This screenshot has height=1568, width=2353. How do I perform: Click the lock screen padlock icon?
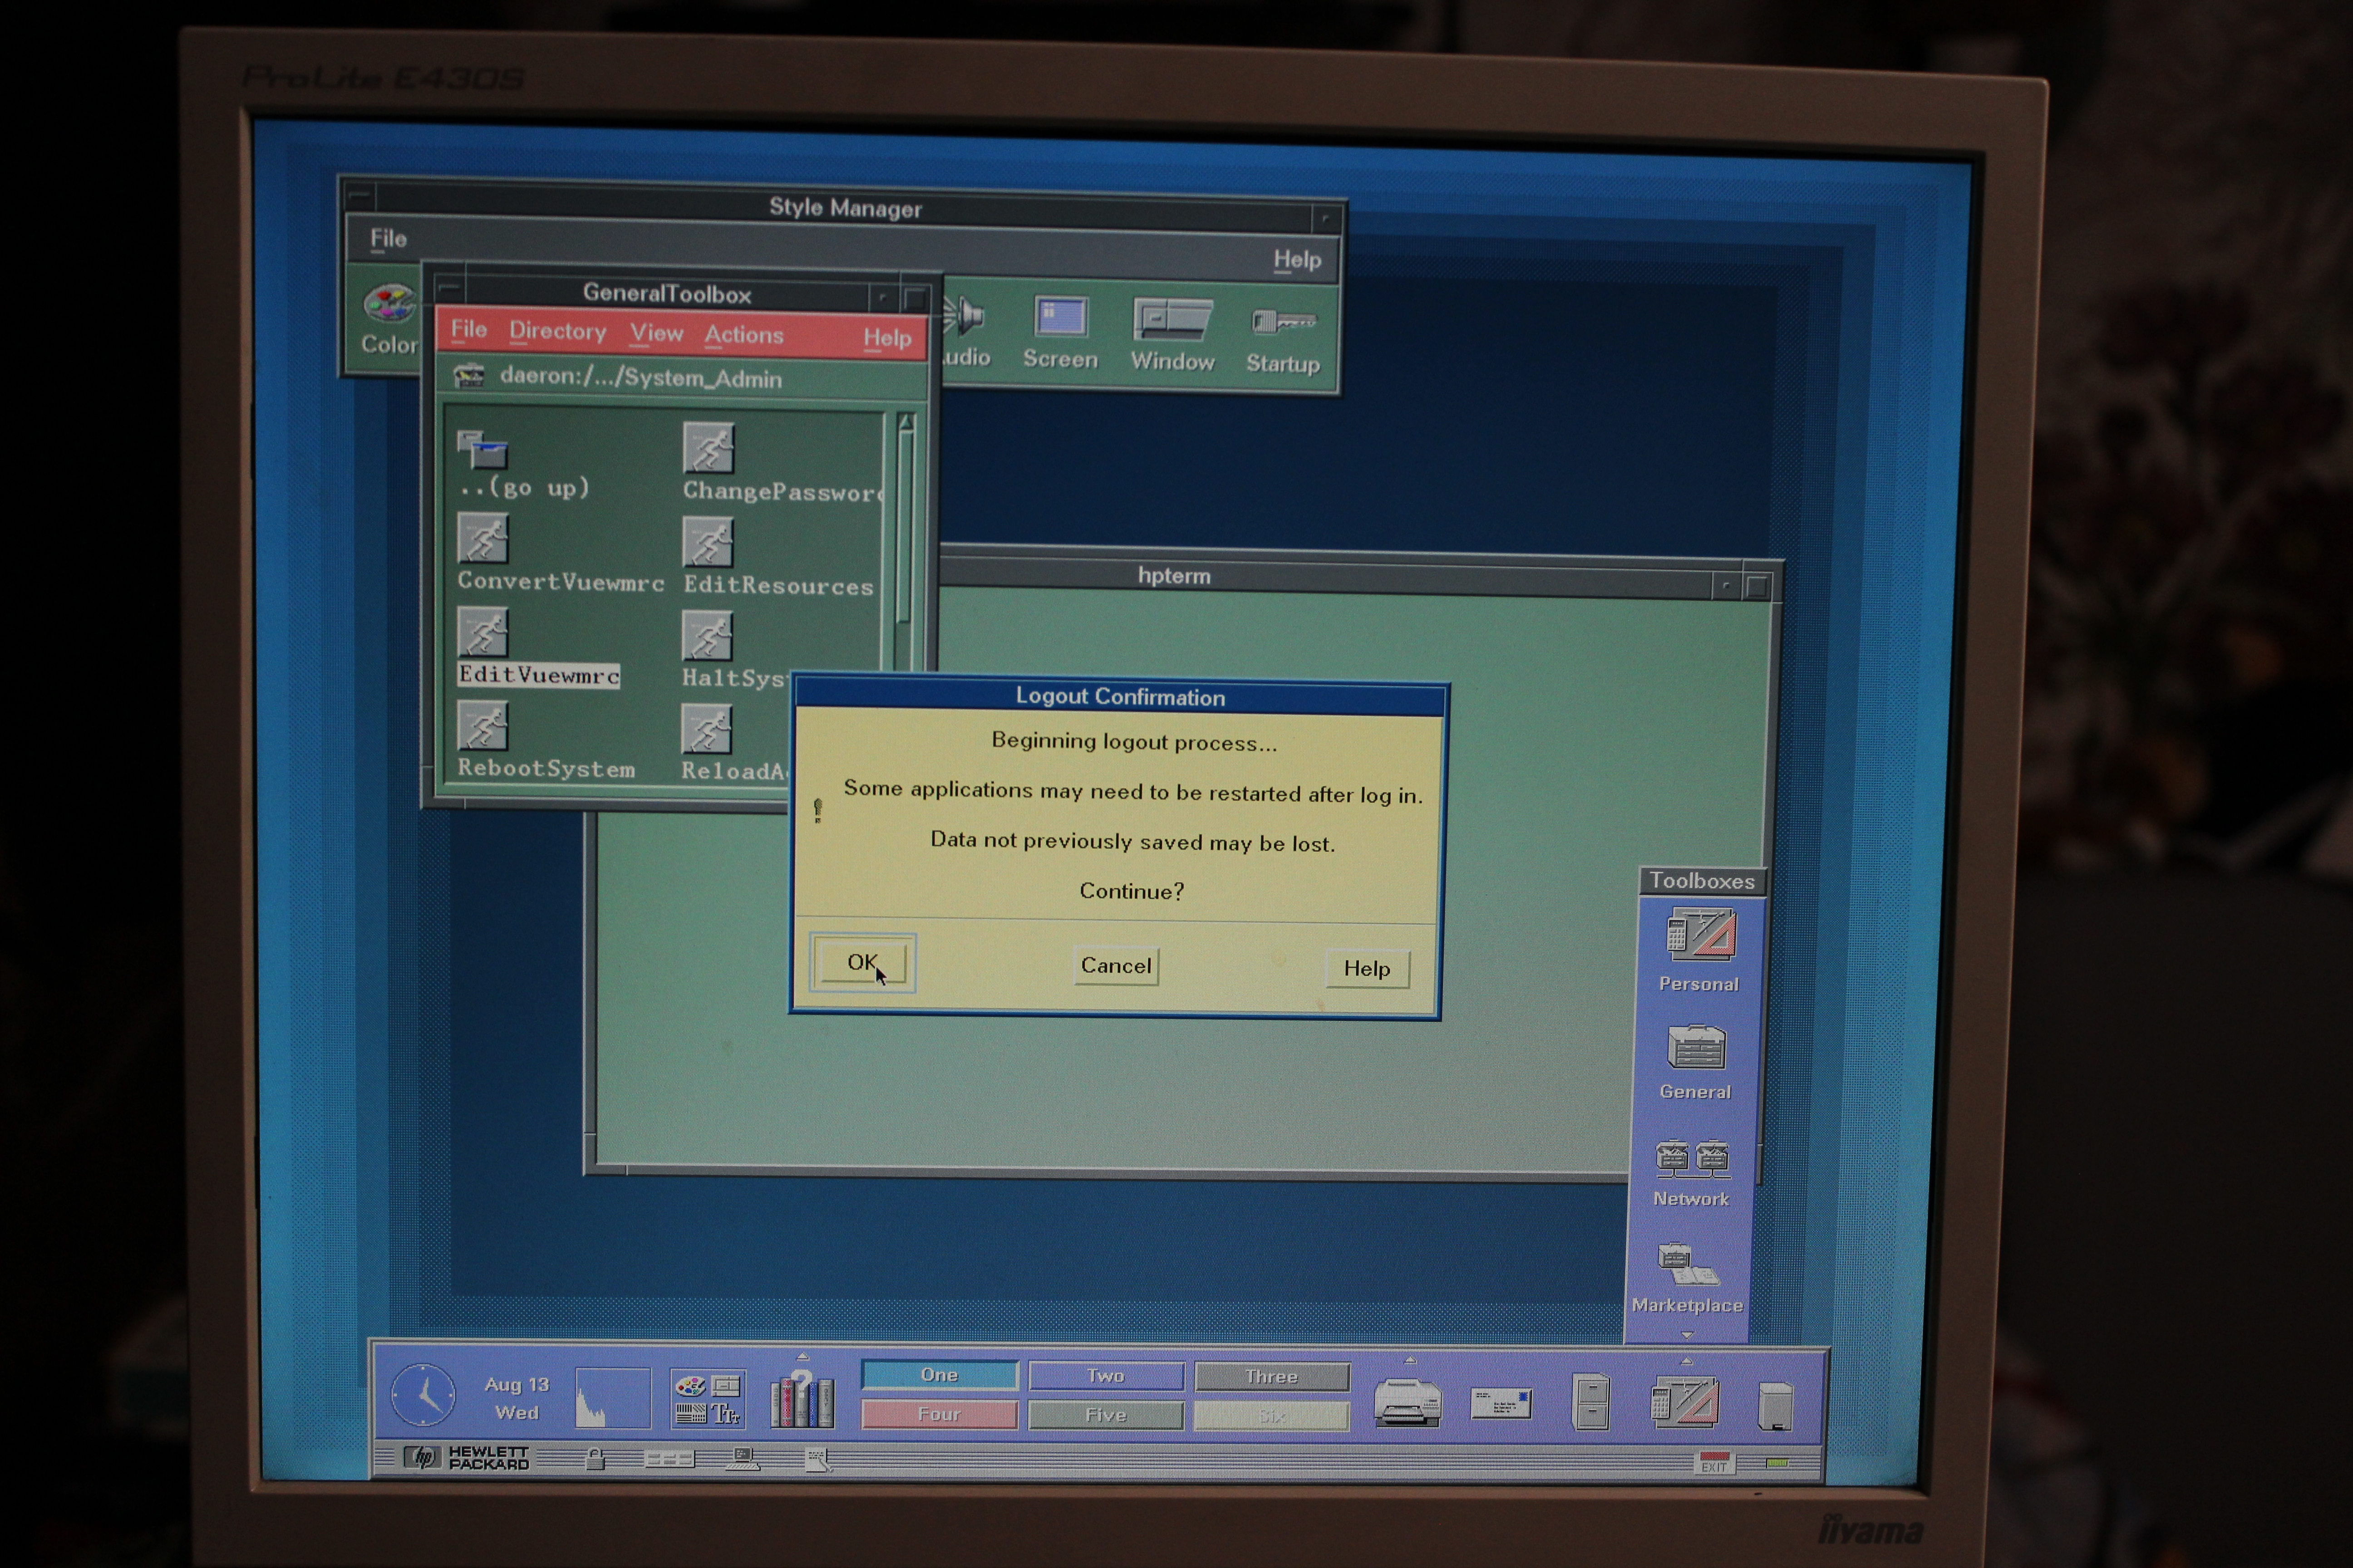click(594, 1459)
